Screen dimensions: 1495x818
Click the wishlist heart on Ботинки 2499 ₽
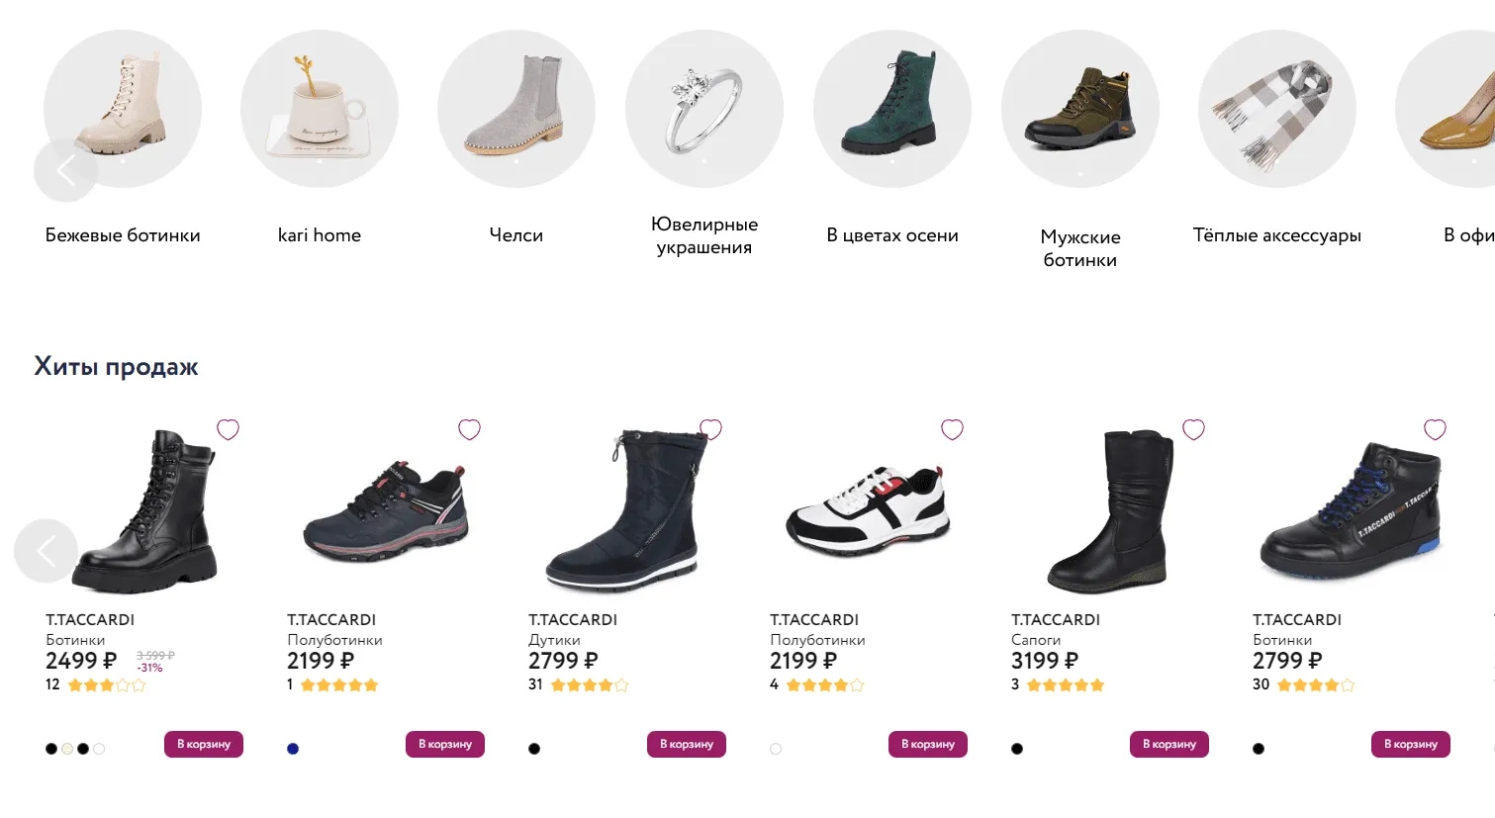229,429
